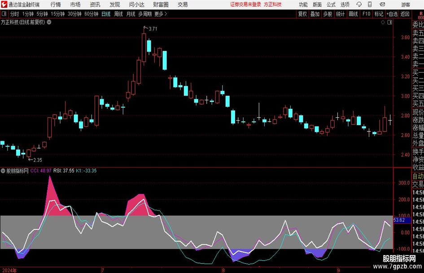Click the 复权 toolbar button

pyautogui.click(x=302, y=14)
